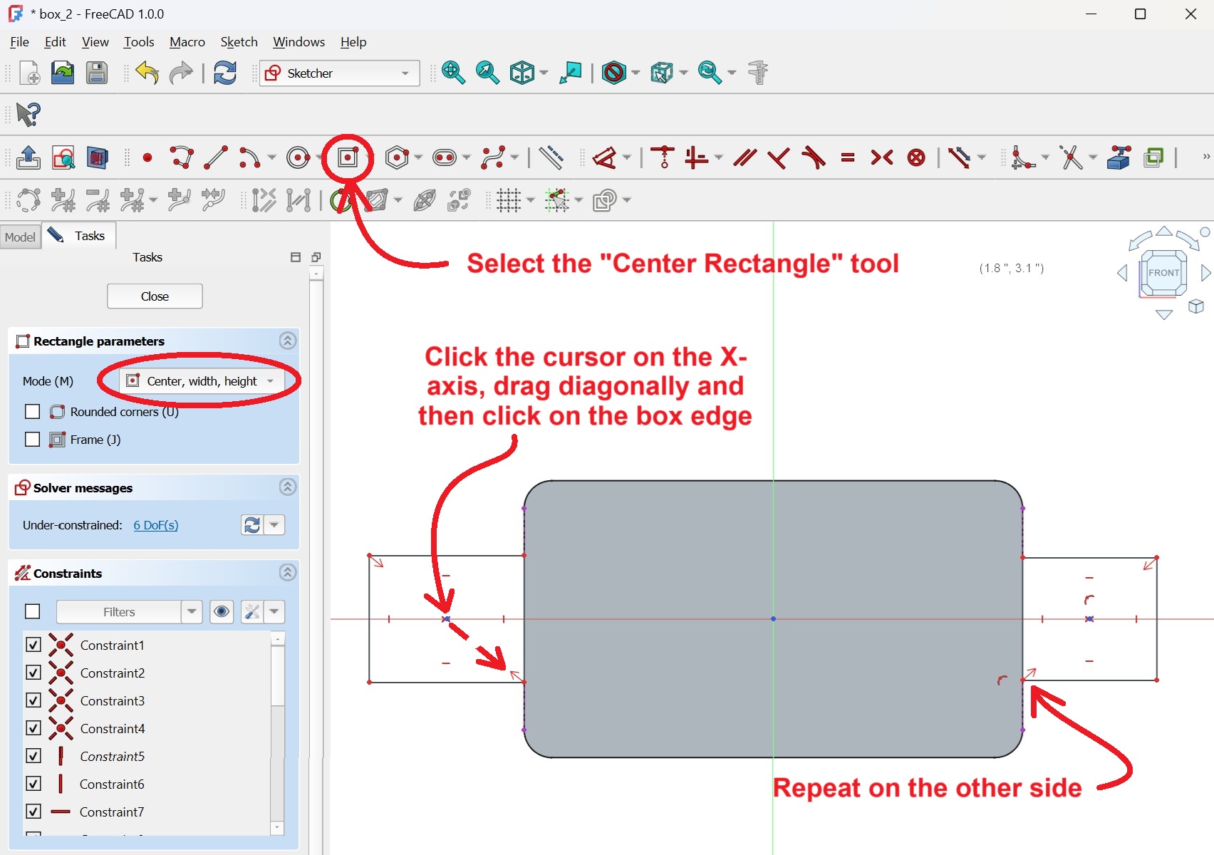
Task: Toggle constraint visibility eye button
Action: coord(222,612)
